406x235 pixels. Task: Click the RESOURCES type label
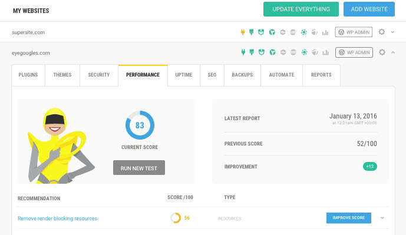[x=230, y=219]
